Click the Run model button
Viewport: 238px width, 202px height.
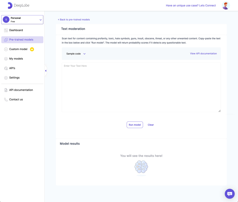click(x=135, y=125)
